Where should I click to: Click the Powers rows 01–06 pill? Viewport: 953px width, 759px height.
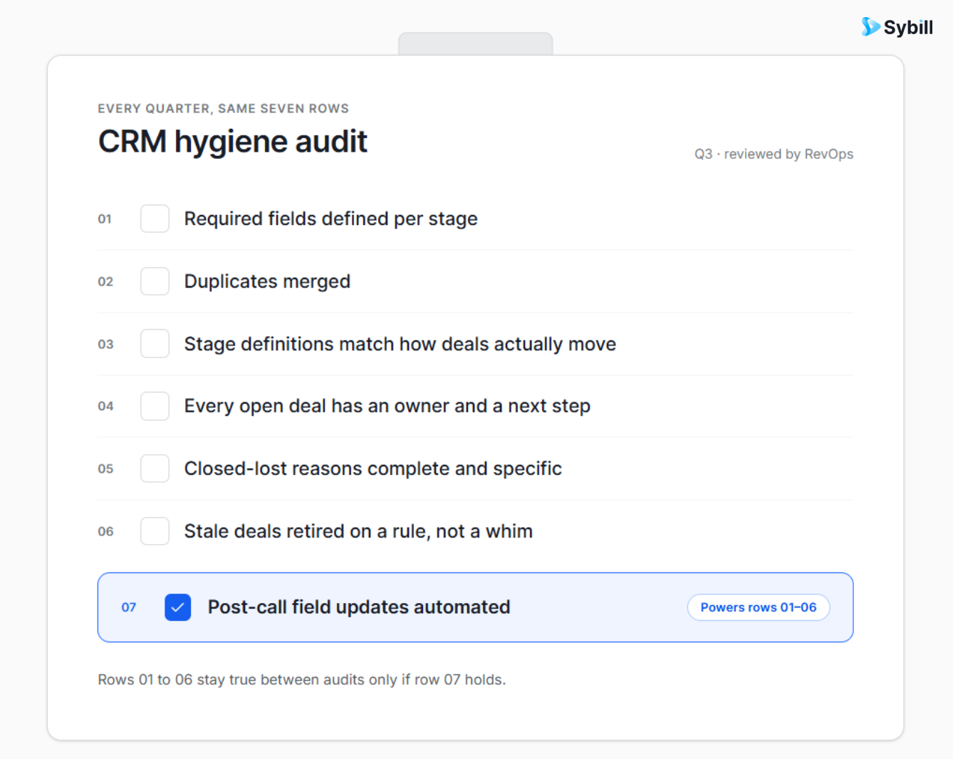point(759,607)
